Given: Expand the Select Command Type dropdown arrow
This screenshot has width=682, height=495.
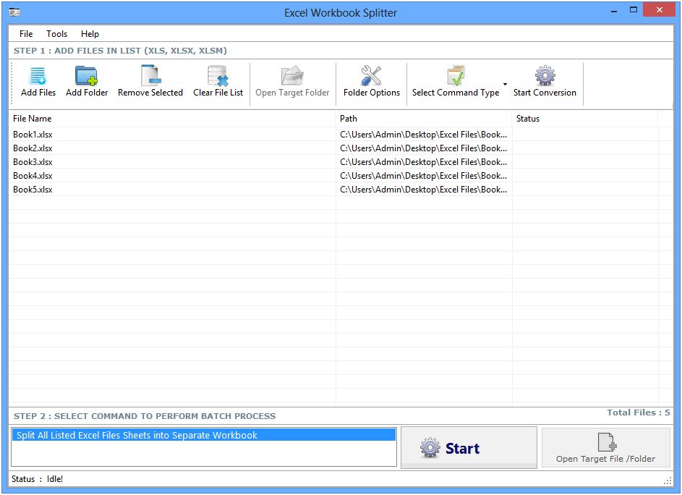Looking at the screenshot, I should [x=505, y=84].
